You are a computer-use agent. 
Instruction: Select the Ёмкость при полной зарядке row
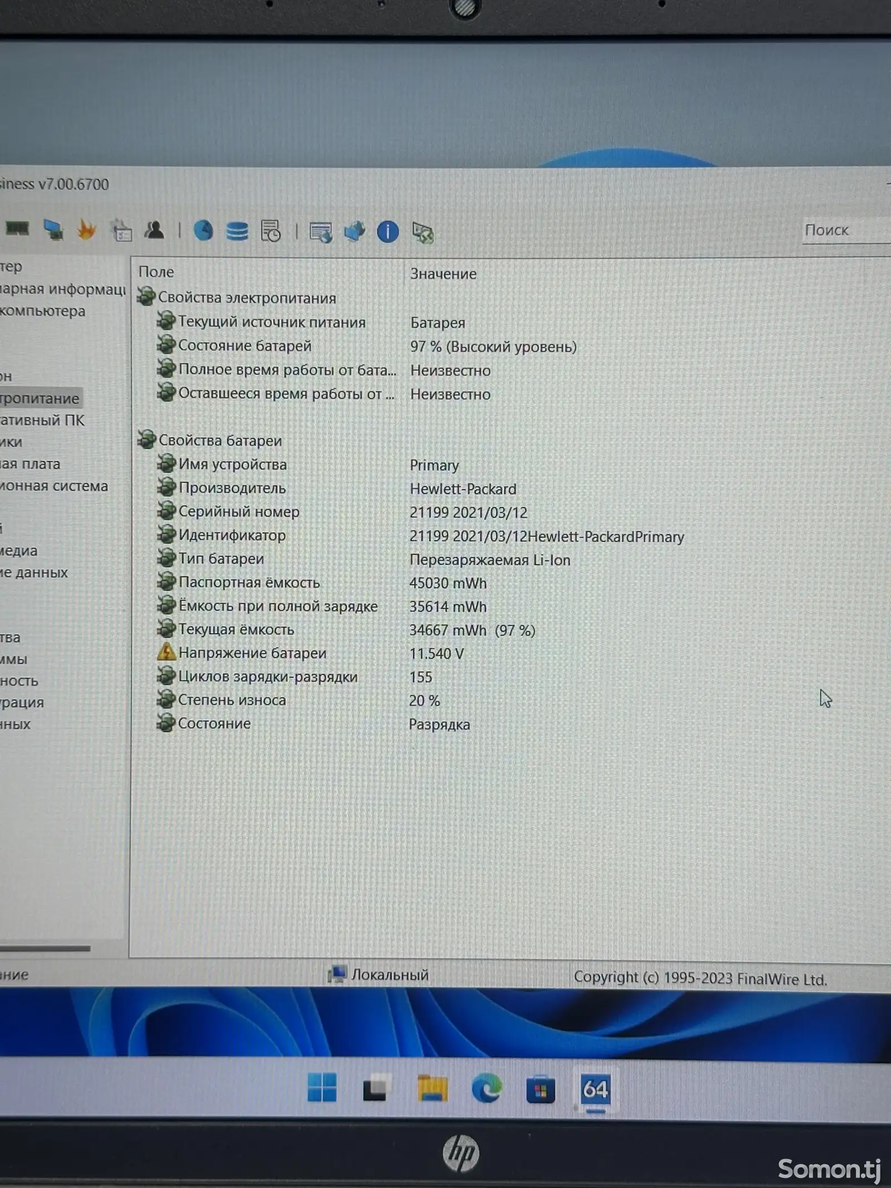tap(278, 605)
